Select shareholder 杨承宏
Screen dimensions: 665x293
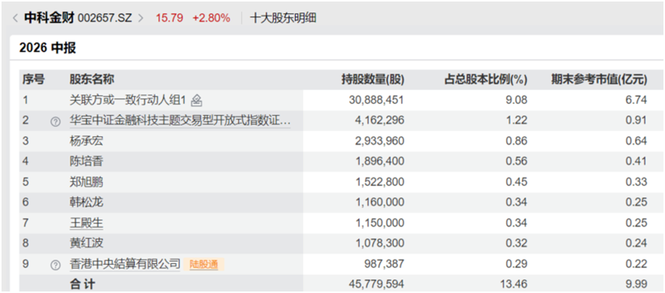coord(87,141)
